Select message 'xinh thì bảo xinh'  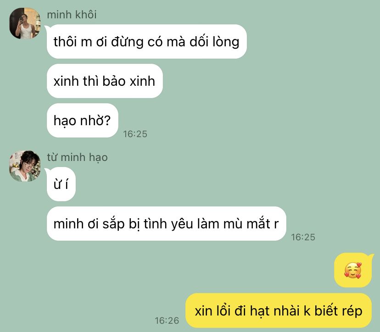point(105,81)
